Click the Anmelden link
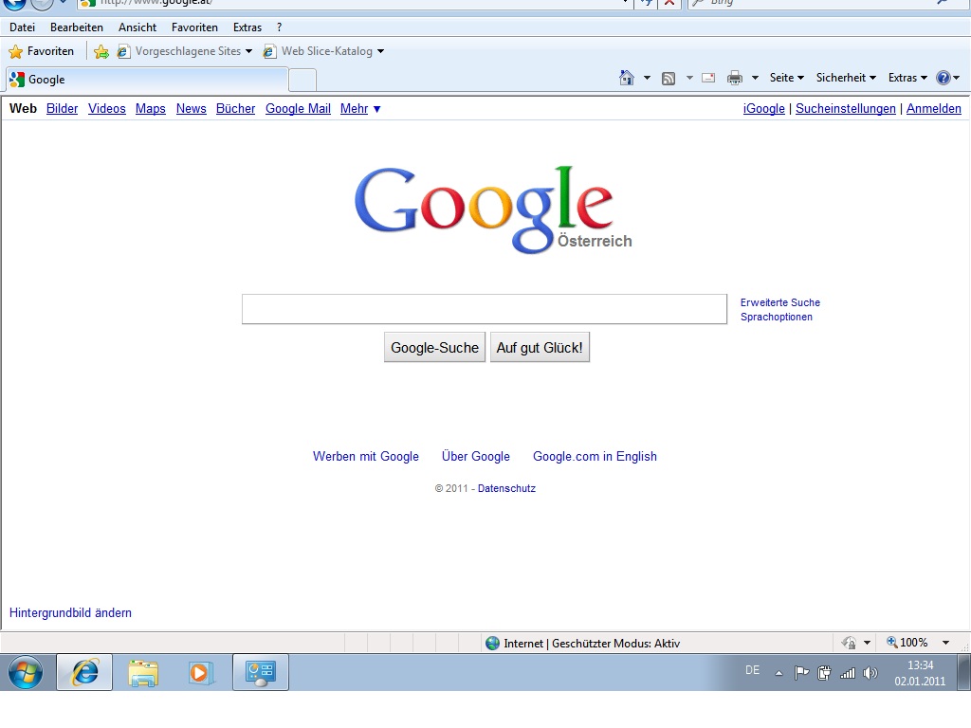This screenshot has width=971, height=728. 933,109
